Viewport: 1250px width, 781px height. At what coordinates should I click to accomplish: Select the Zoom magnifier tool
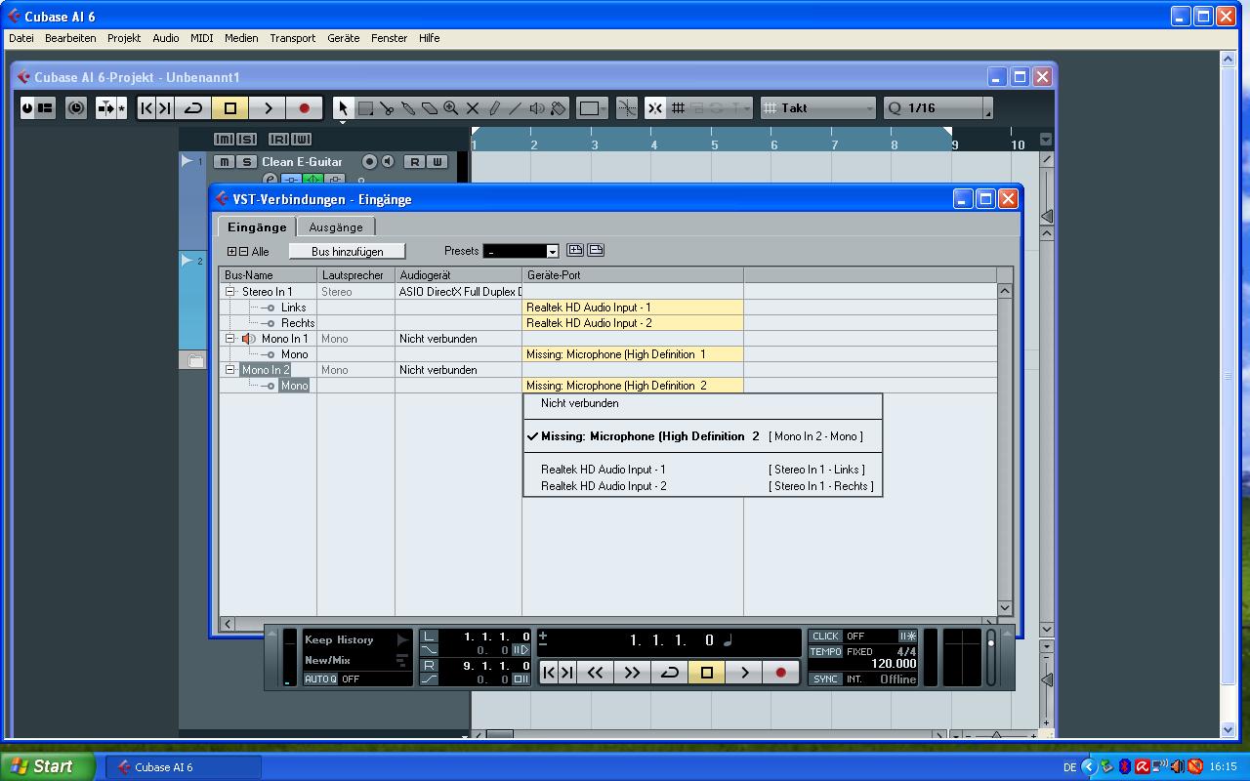click(451, 108)
